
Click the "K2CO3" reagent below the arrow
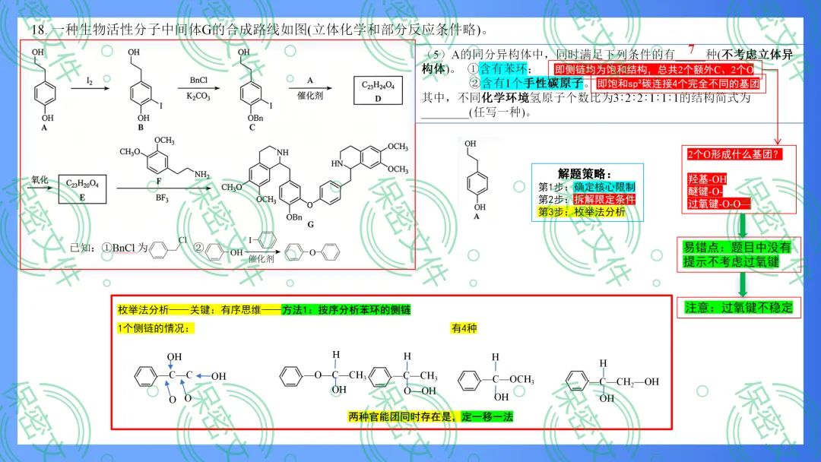198,97
